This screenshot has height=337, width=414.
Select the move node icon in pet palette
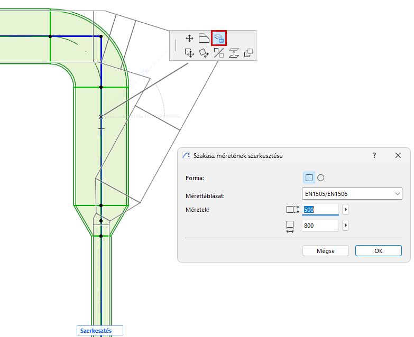[189, 39]
